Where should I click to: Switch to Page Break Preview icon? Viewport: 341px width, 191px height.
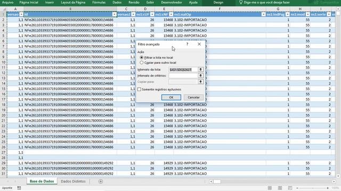tap(290, 188)
